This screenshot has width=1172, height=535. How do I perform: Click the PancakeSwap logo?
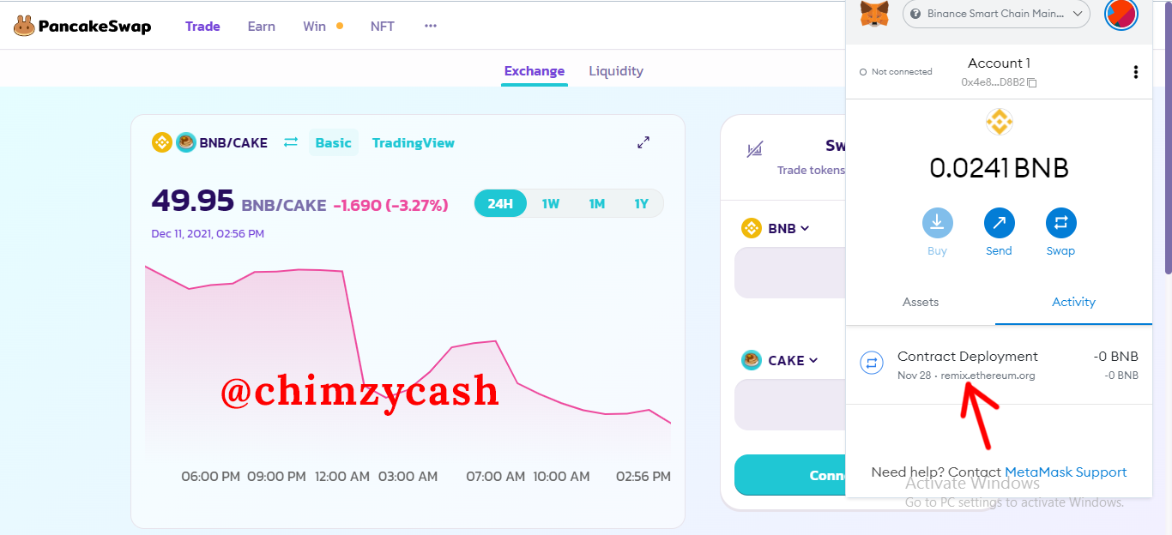82,27
